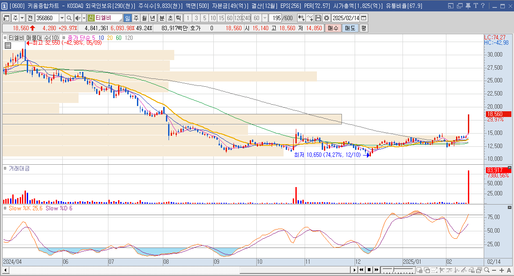Click the dotted-frame chart icon at bottom

click(435, 270)
